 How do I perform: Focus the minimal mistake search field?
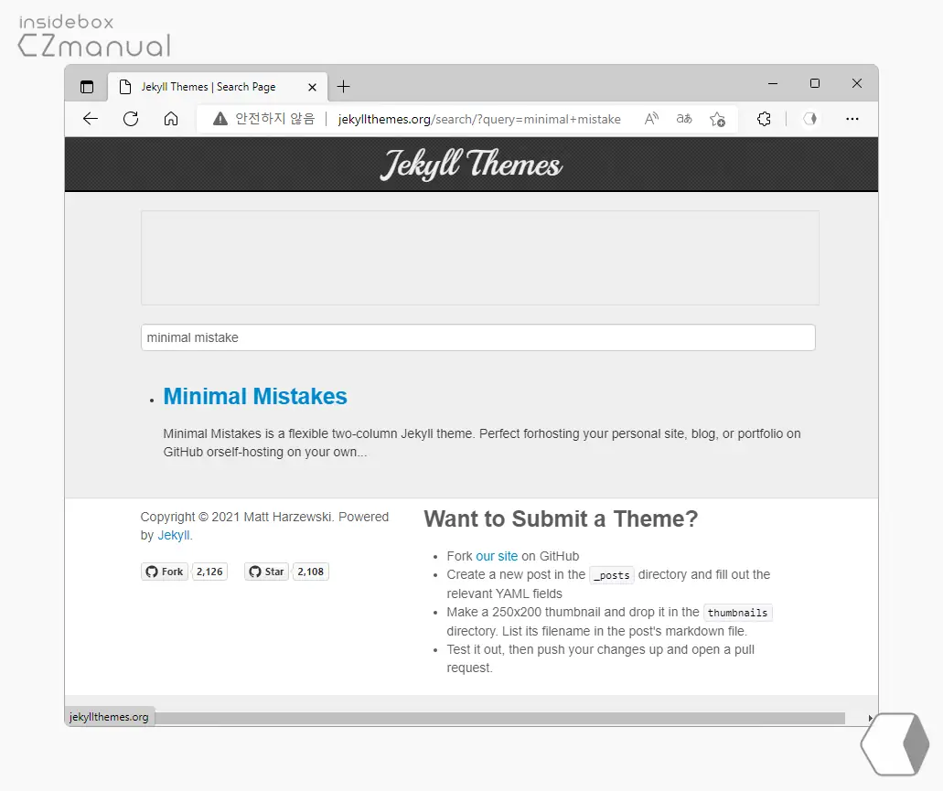[x=478, y=337]
